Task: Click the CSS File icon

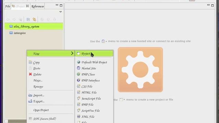Action: click(78, 86)
